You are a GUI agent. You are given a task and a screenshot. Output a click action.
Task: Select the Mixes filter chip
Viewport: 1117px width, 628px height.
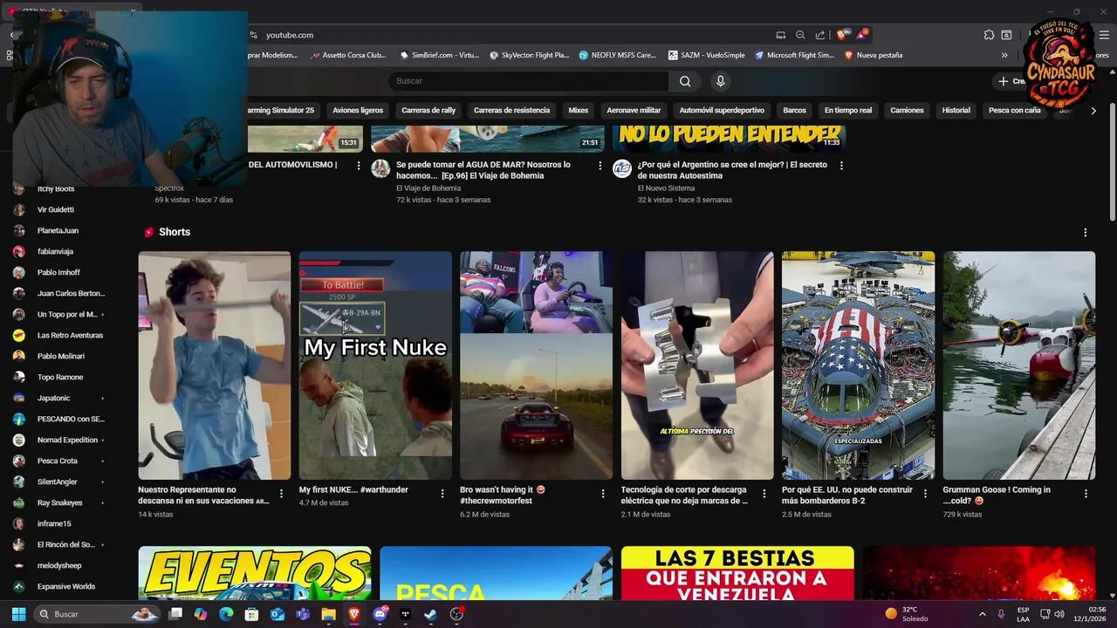[578, 111]
